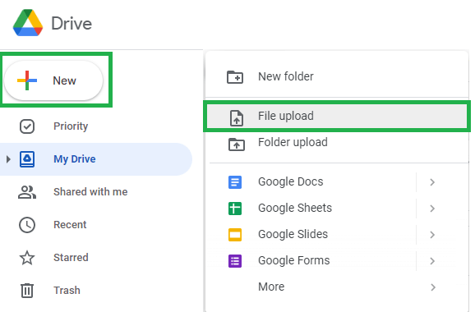Open Starred items
The height and width of the screenshot is (312, 475).
71,258
